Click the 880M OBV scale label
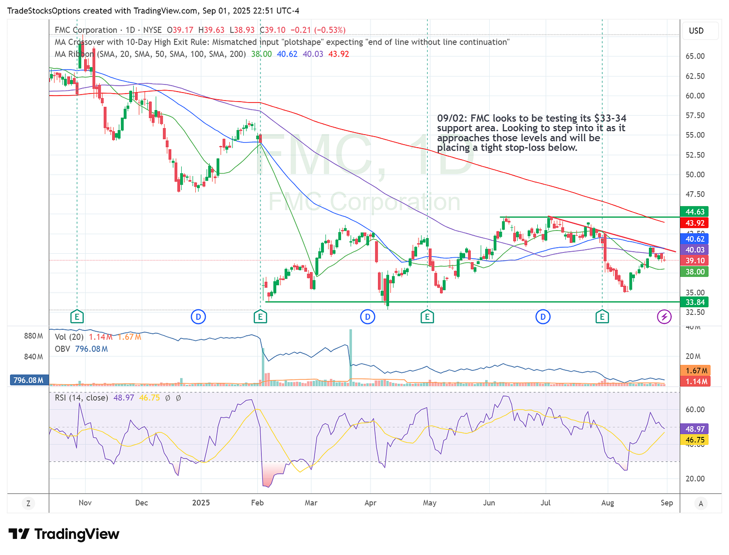The width and height of the screenshot is (729, 555). [34, 336]
